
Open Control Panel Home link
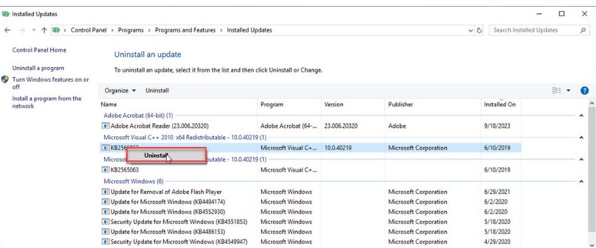(x=39, y=50)
